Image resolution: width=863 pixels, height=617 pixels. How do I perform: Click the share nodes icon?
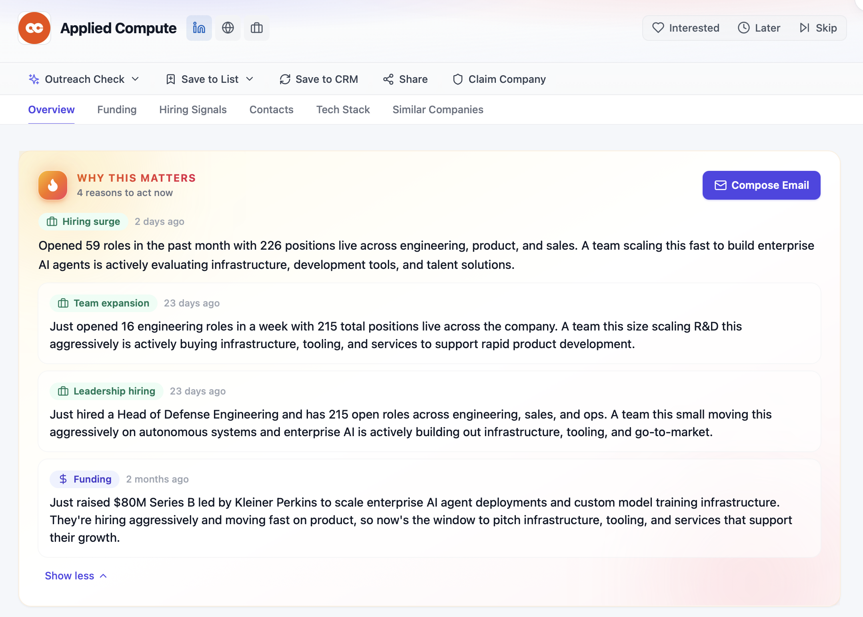click(388, 79)
